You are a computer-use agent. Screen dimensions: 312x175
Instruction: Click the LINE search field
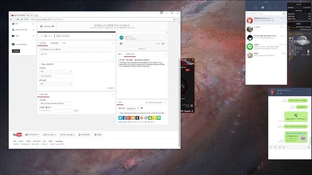click(x=264, y=14)
